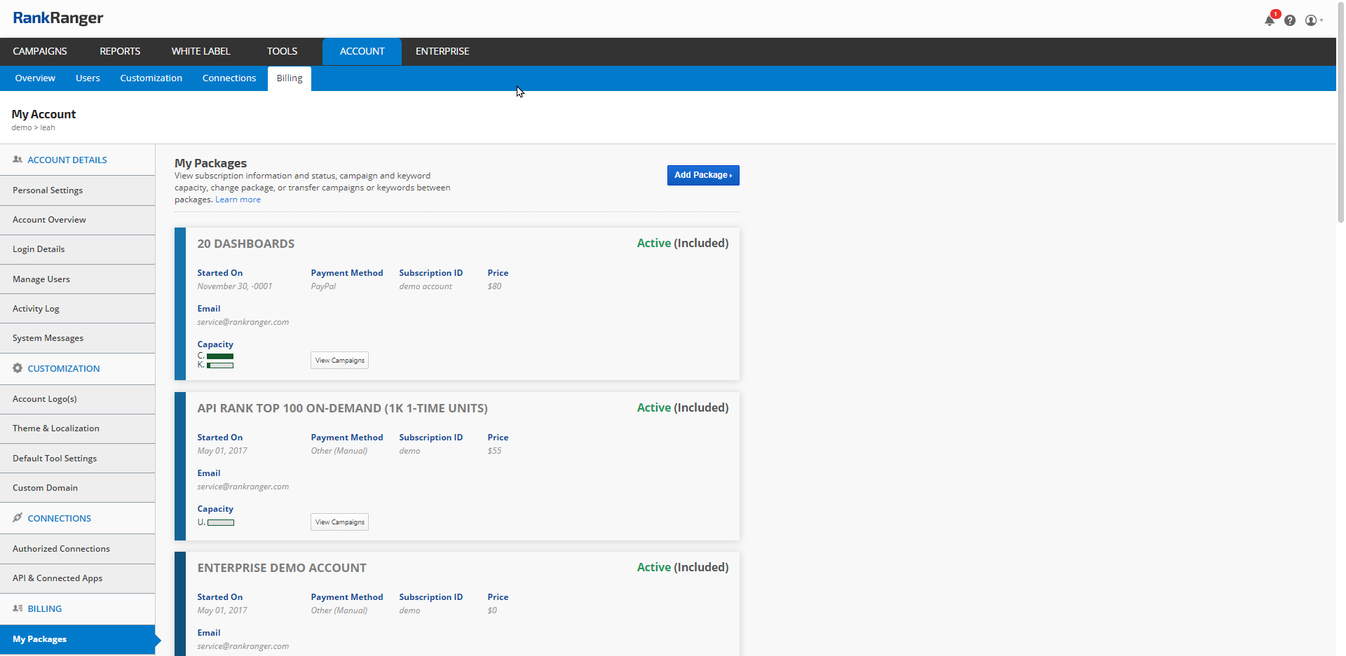Follow the Learn more link

point(238,200)
